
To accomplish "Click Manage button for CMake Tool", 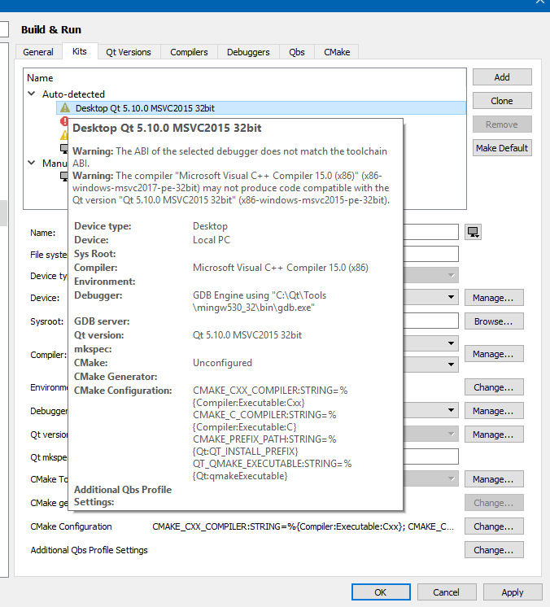I will pos(494,479).
